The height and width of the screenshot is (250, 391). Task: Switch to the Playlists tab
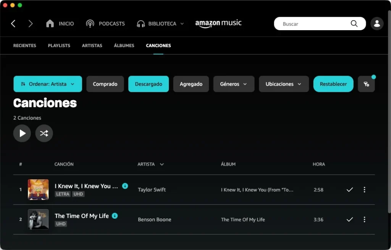click(59, 45)
